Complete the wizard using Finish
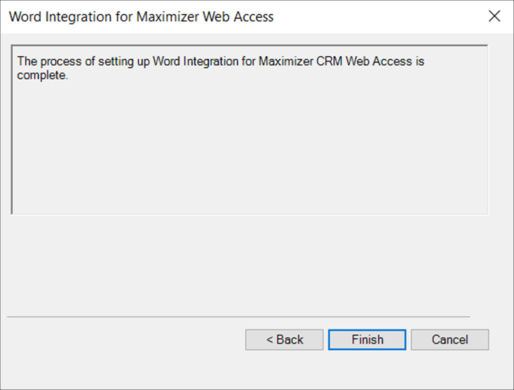The height and width of the screenshot is (390, 514). tap(367, 339)
